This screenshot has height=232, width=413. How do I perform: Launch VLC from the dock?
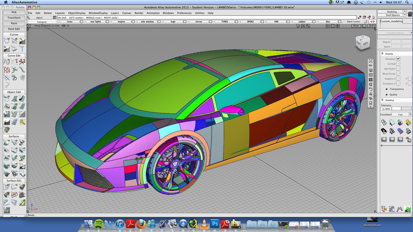pos(204,224)
